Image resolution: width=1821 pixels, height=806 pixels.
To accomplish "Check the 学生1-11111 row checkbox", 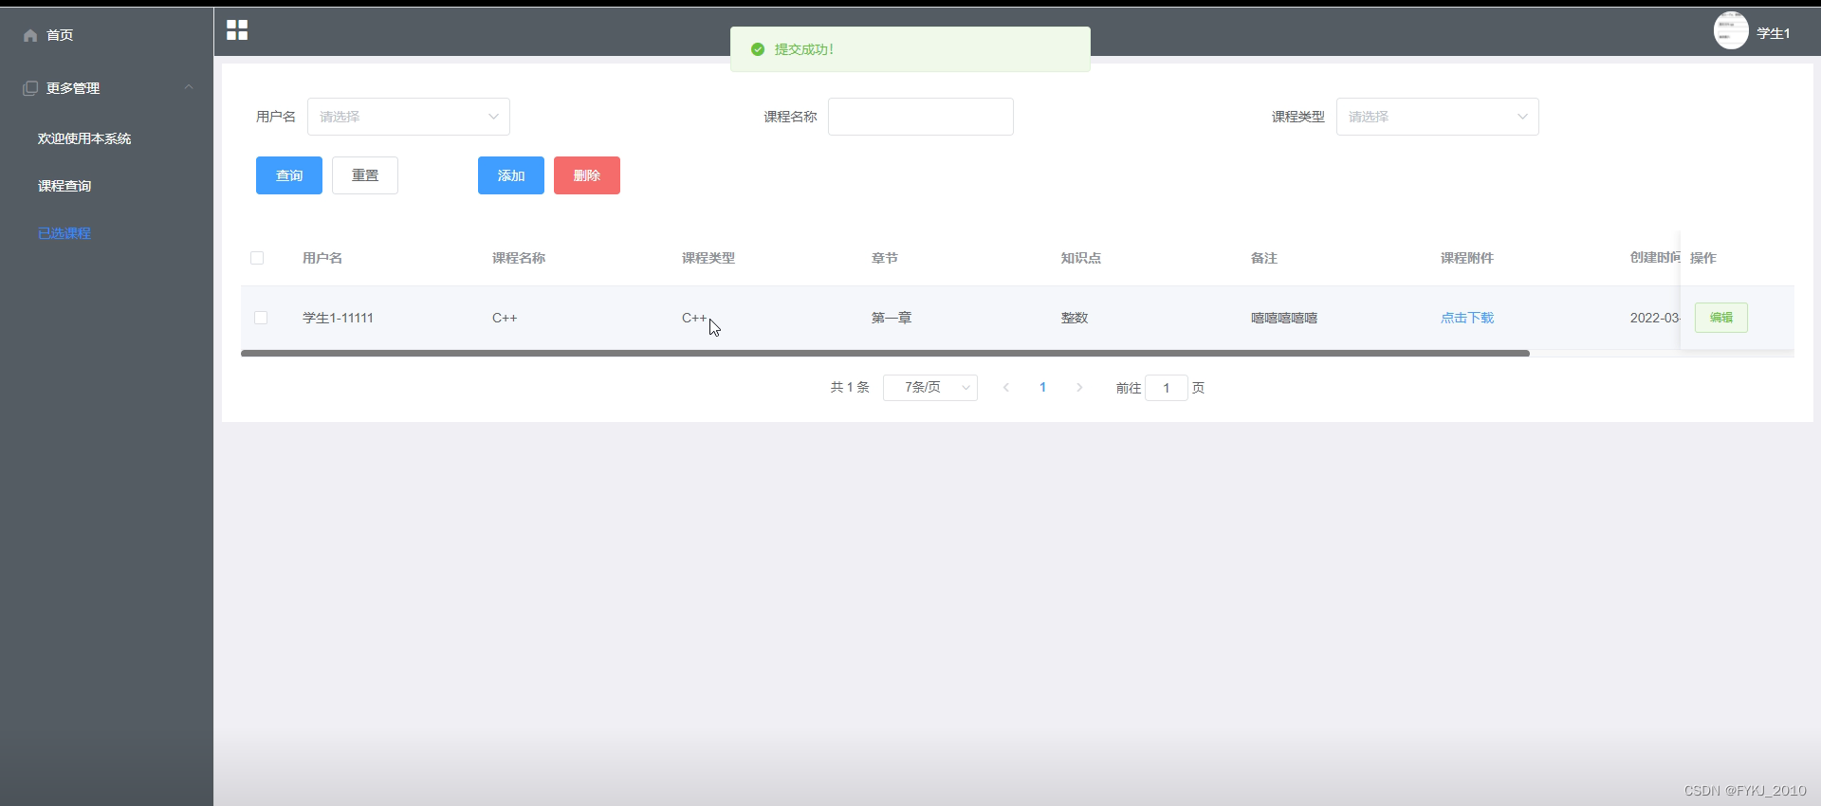I will (261, 318).
